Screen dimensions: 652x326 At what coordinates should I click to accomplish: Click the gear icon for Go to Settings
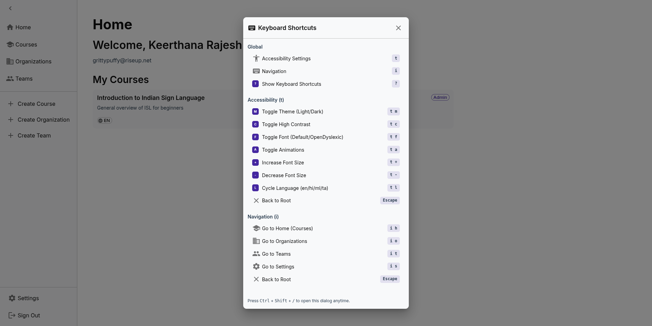click(256, 266)
